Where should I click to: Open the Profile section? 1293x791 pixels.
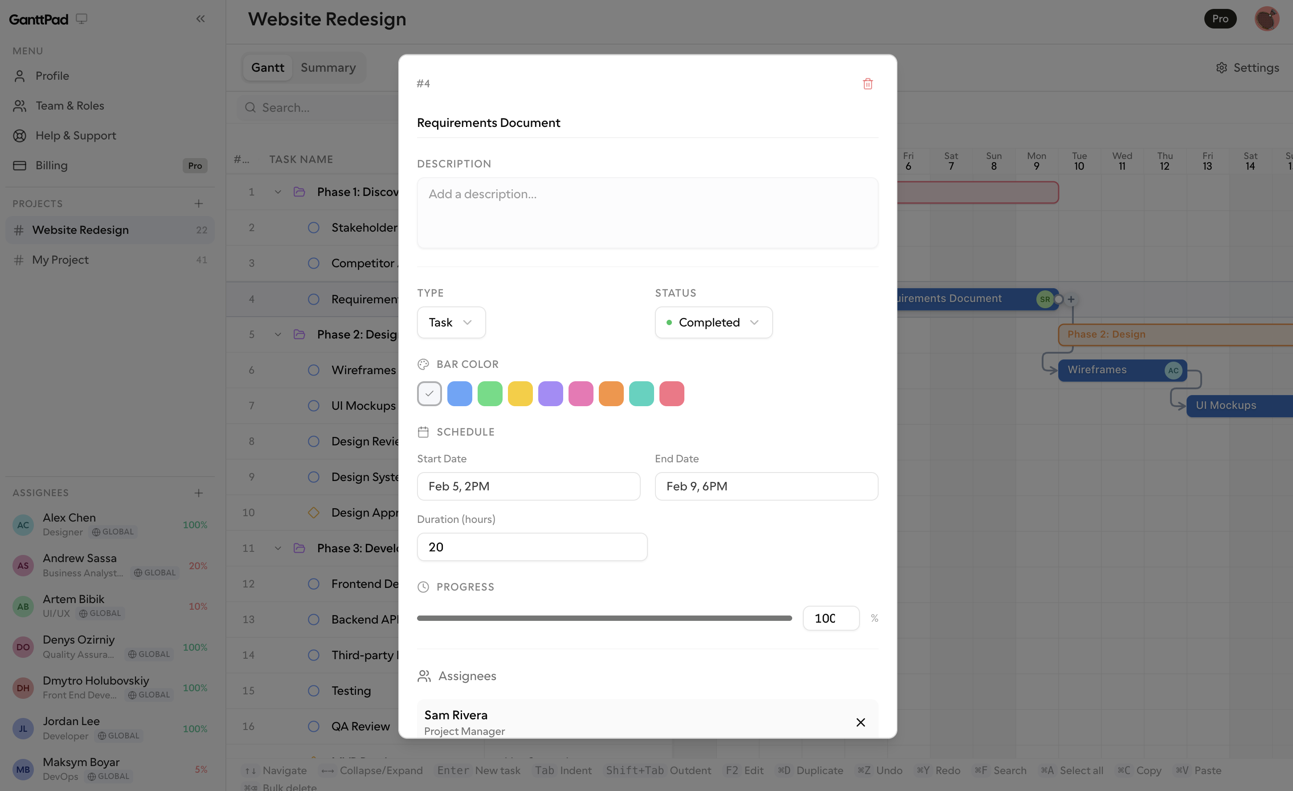(52, 76)
